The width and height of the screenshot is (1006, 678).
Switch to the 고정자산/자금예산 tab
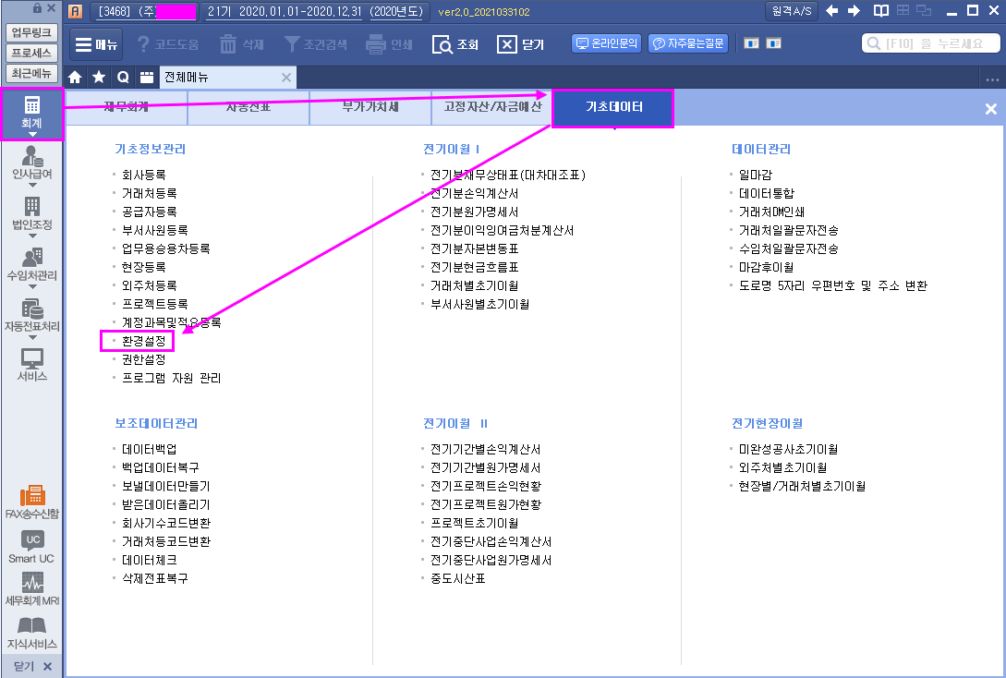click(491, 107)
